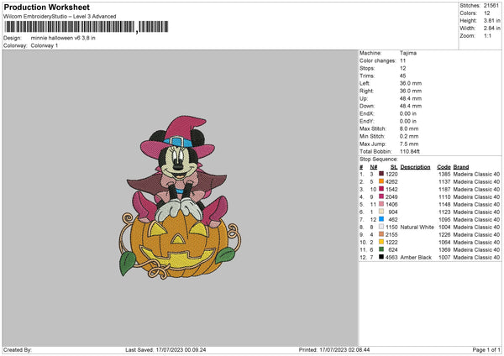This screenshot has width=504, height=356.
Task: Click the Natural White thread description
Action: pyautogui.click(x=417, y=227)
